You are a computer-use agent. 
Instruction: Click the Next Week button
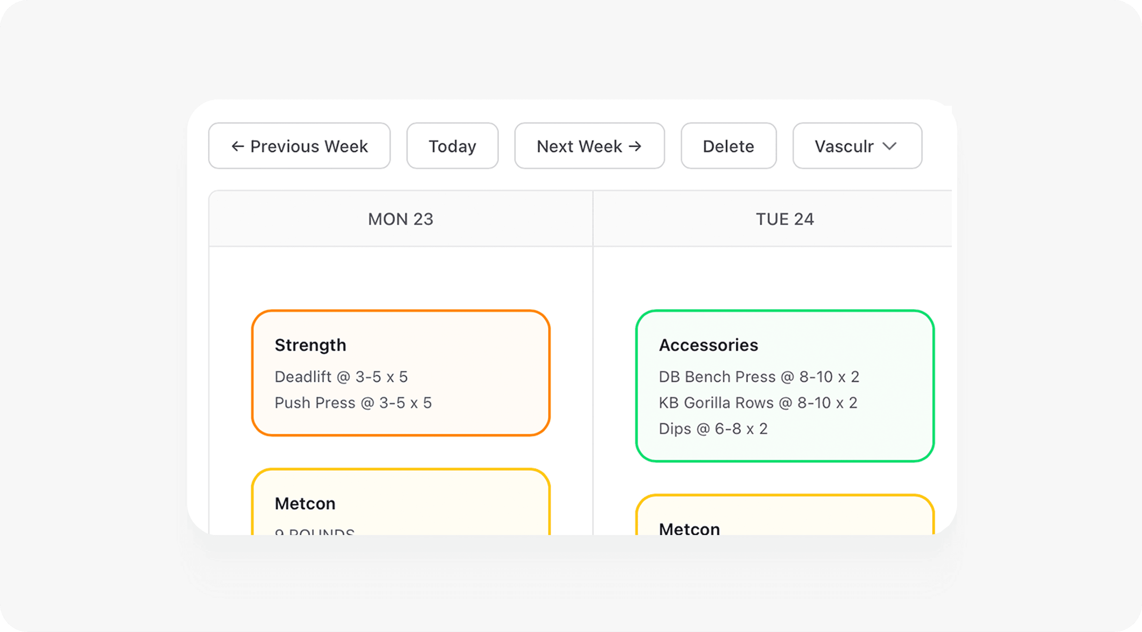pyautogui.click(x=589, y=146)
